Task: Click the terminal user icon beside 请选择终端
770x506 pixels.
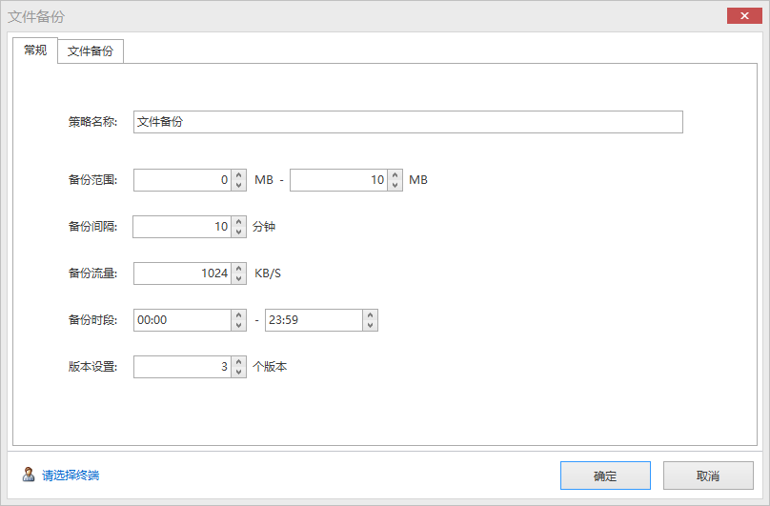Action: 29,475
